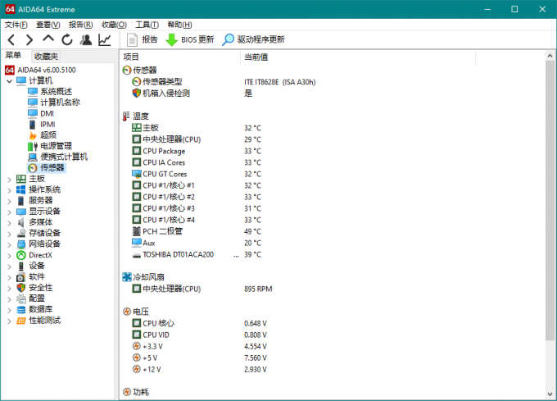The width and height of the screenshot is (557, 401).
Task: Open the graph chart toolbar icon
Action: coord(105,40)
